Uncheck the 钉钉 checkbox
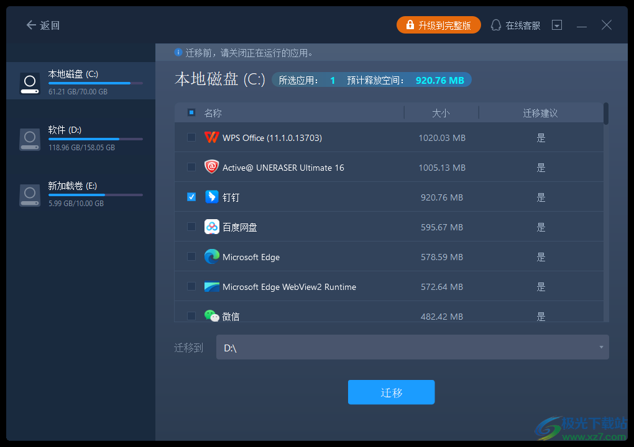This screenshot has height=447, width=634. coord(191,197)
